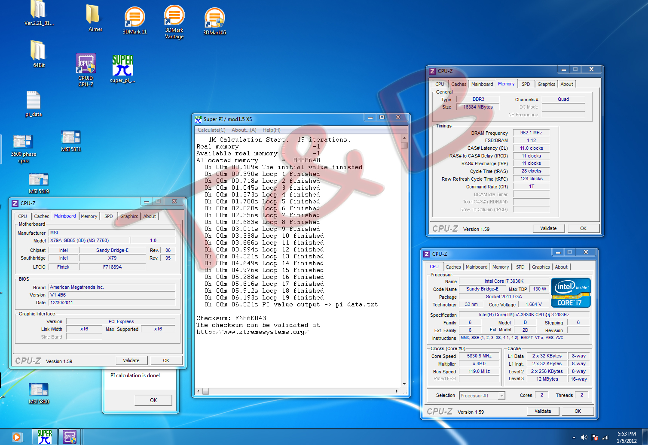
Task: Click Super PI scroll down arrow
Action: click(x=404, y=384)
